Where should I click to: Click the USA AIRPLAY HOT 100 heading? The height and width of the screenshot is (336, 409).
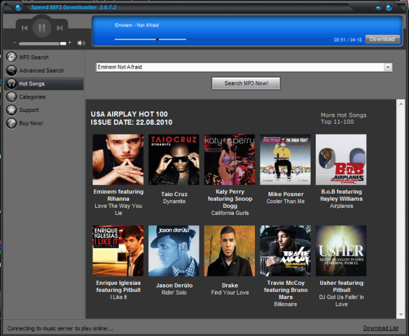129,114
